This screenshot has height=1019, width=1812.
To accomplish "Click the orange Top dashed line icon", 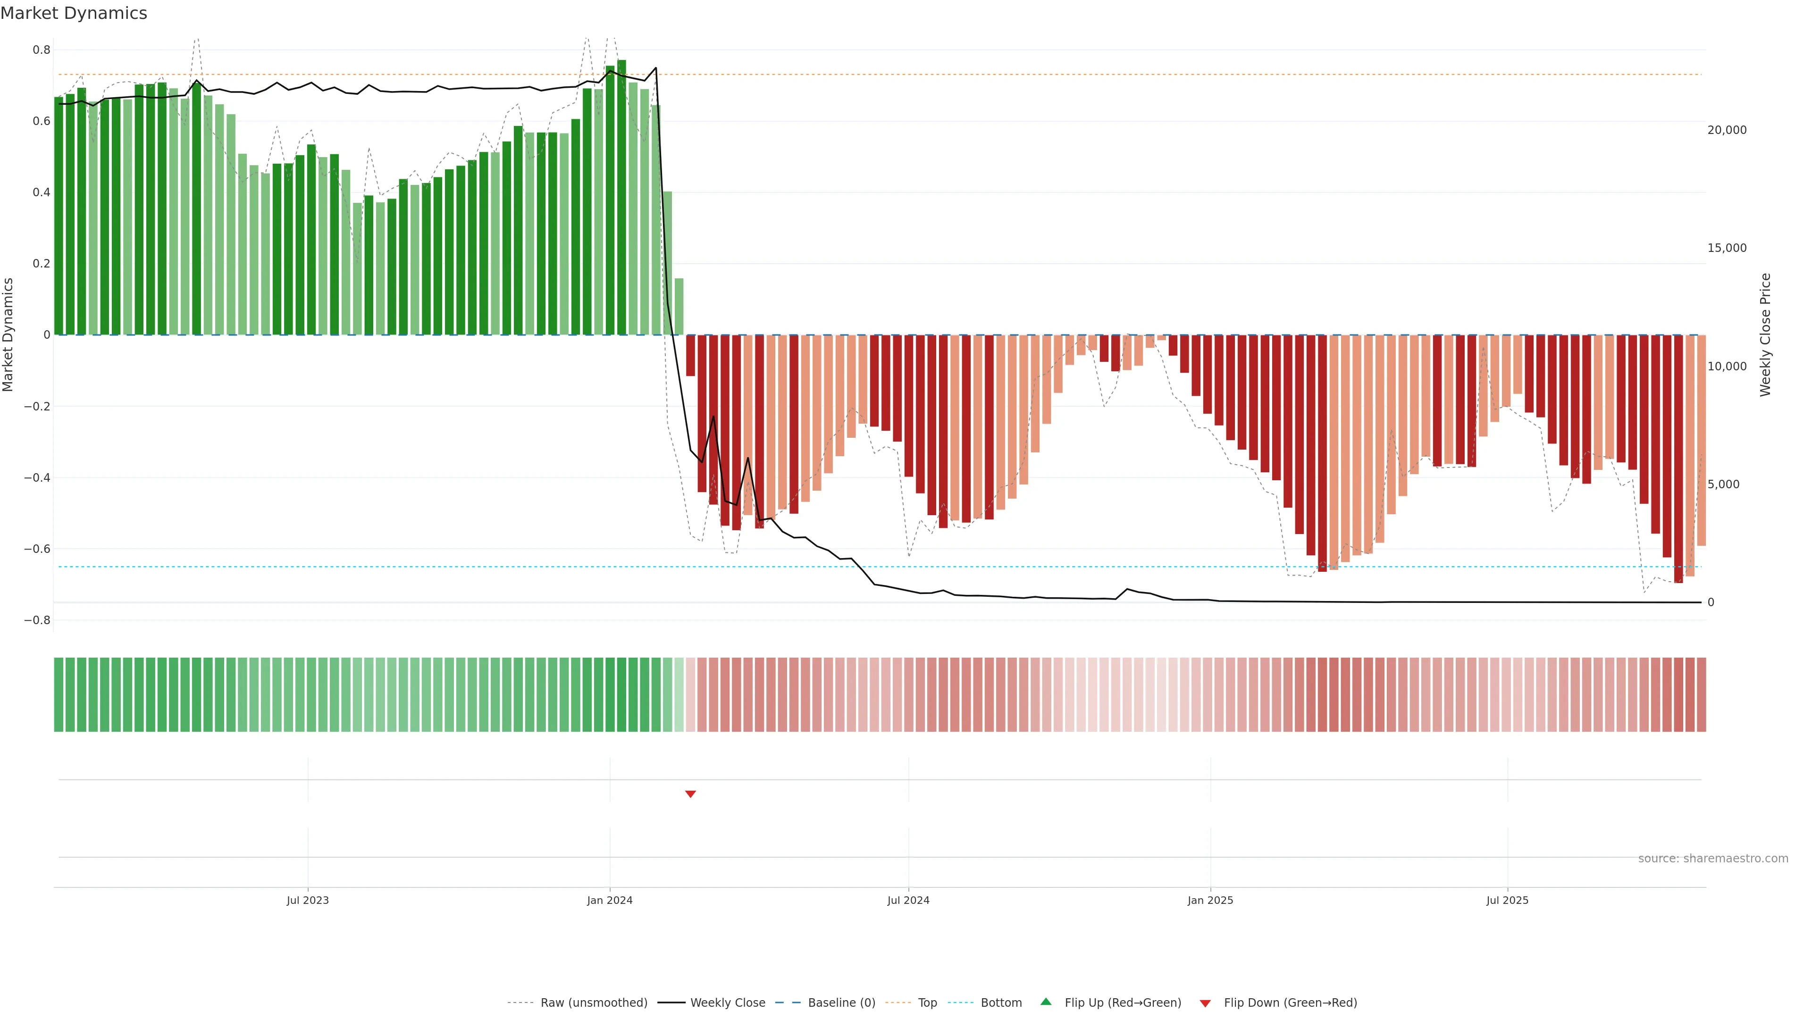I will tap(898, 1003).
